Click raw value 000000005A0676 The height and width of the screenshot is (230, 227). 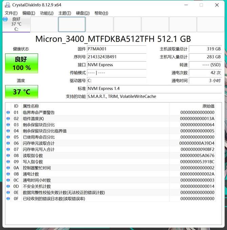197,156
